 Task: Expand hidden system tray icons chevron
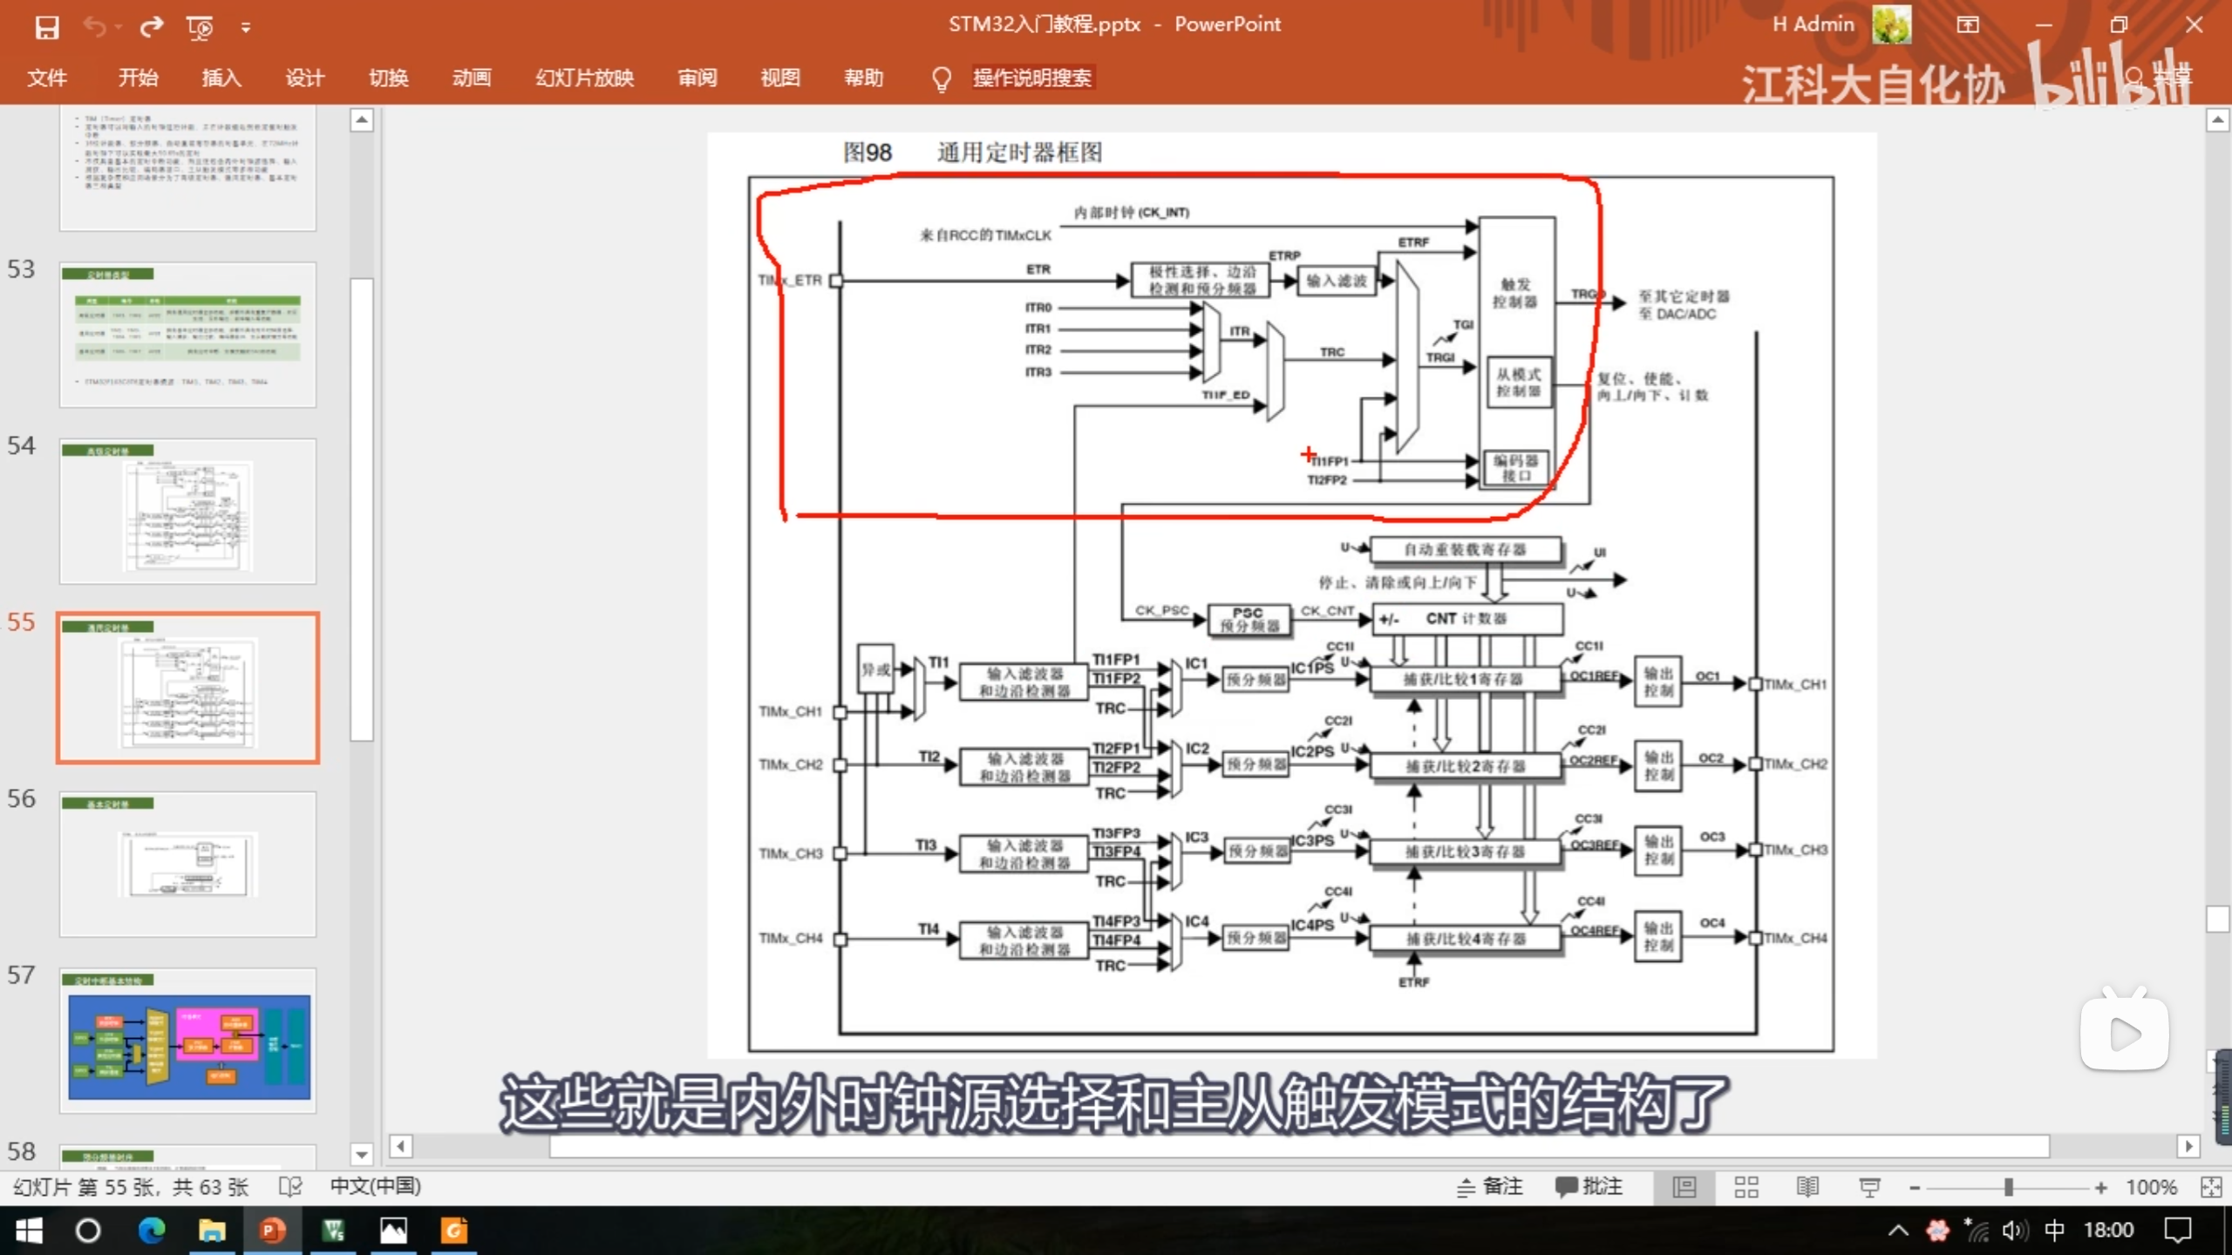1897,1230
